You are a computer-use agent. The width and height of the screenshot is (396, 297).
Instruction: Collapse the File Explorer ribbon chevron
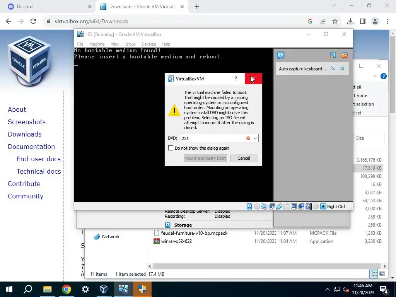pyautogui.click(x=375, y=76)
